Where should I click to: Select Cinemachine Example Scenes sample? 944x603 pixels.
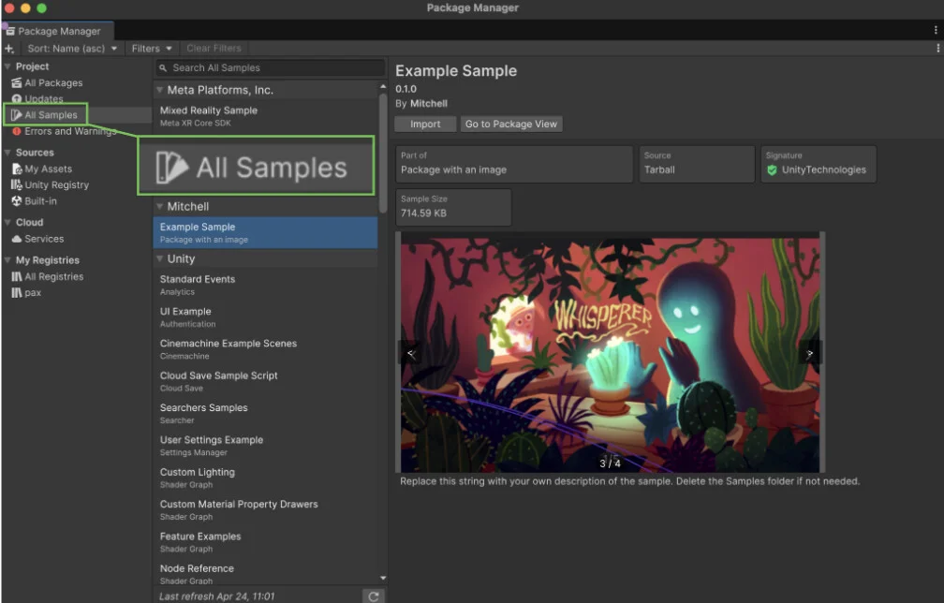(x=266, y=349)
